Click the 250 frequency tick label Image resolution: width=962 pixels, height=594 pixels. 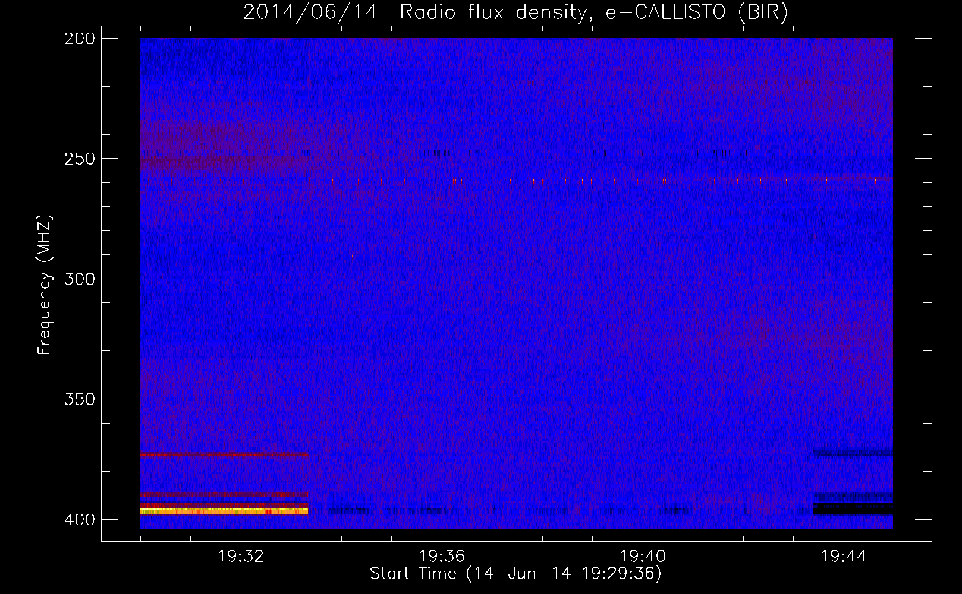click(x=80, y=159)
